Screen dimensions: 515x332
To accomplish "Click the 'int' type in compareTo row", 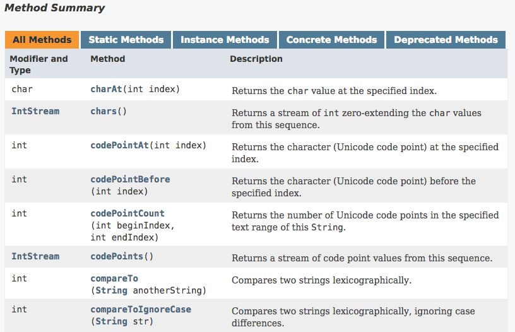I will (20, 278).
